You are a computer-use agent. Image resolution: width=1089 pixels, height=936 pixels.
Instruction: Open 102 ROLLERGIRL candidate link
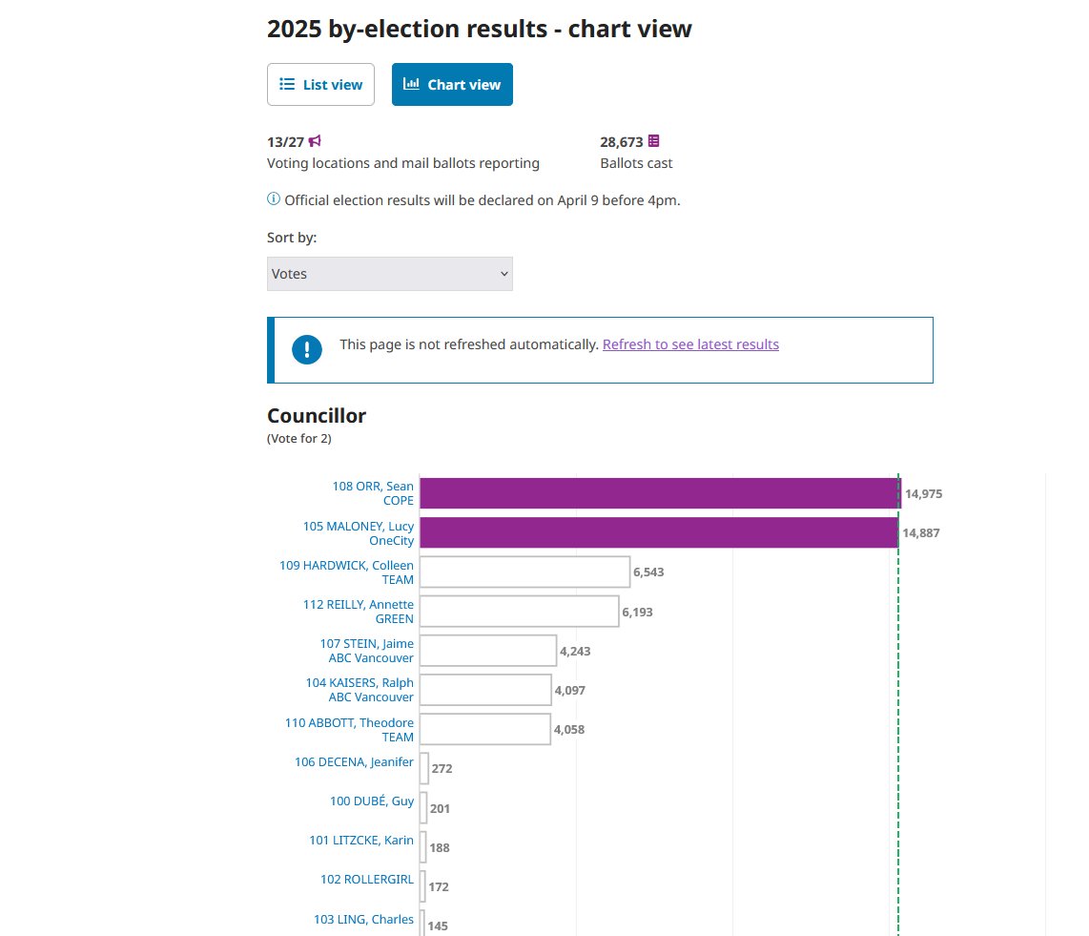pos(367,880)
